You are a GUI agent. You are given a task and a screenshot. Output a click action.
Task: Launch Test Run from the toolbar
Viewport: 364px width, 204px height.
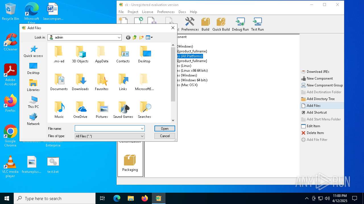257,24
